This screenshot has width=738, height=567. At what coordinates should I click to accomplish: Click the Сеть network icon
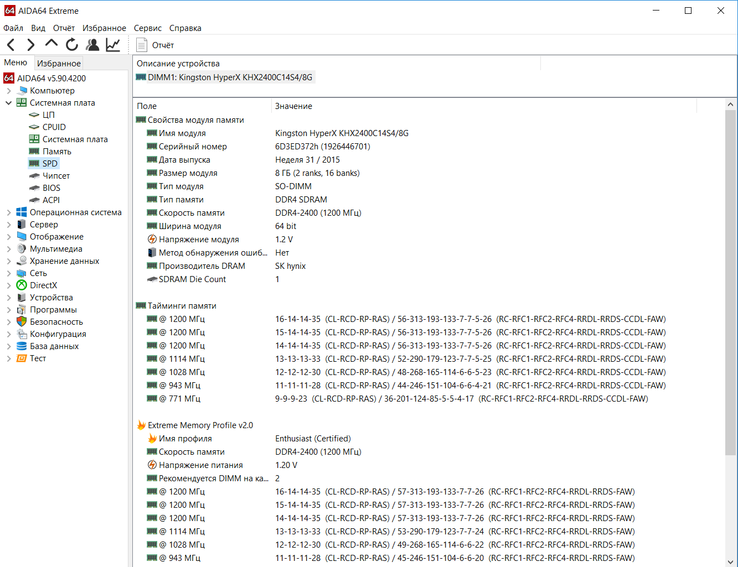pos(22,273)
